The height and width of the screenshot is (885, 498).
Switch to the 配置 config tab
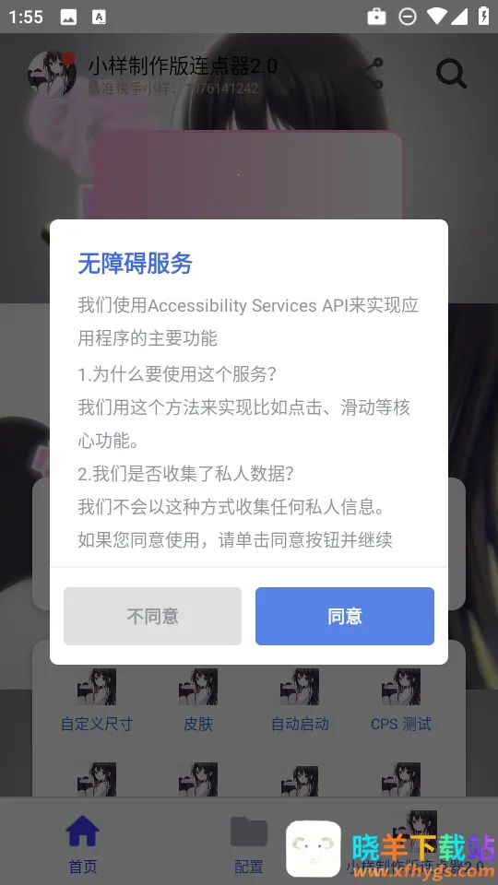[x=248, y=844]
